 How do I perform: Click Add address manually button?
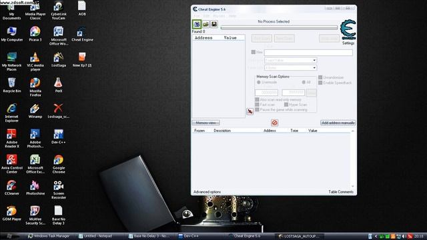(338, 123)
